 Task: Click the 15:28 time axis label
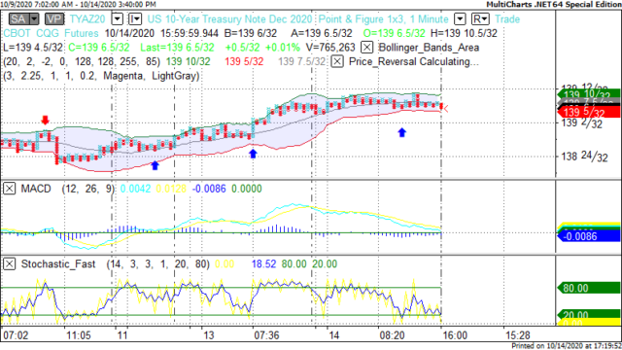(518, 335)
